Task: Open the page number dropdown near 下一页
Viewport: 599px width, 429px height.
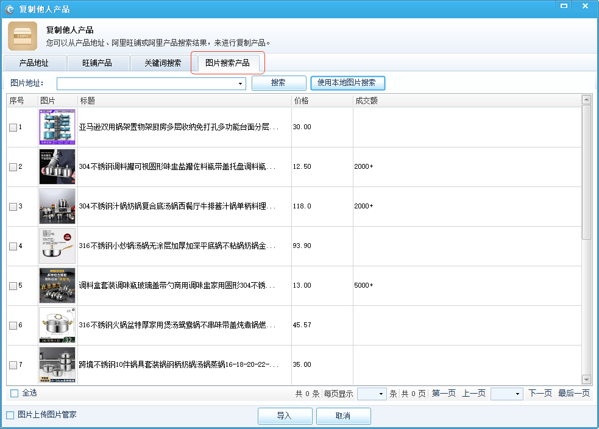Action: pyautogui.click(x=518, y=394)
